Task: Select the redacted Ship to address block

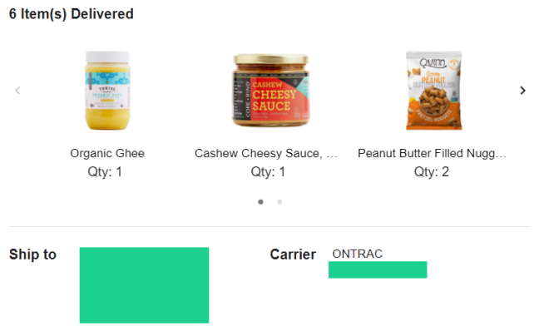Action: click(x=144, y=285)
